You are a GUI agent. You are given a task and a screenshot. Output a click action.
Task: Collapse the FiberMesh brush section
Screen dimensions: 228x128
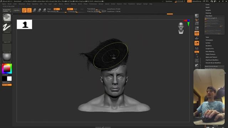(209, 16)
